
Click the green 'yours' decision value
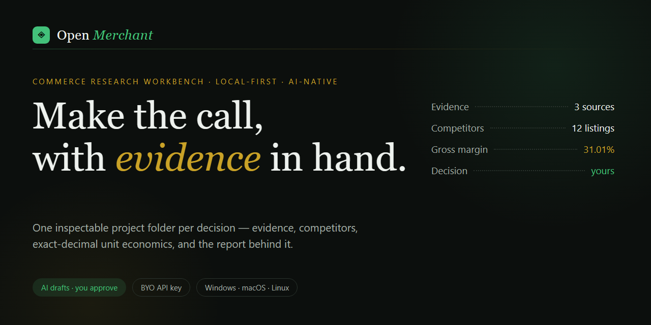[x=603, y=171]
